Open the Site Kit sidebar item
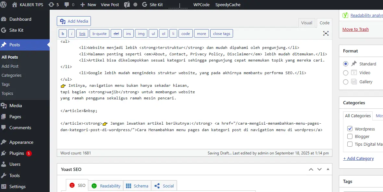This screenshot has width=383, height=192. tap(16, 30)
